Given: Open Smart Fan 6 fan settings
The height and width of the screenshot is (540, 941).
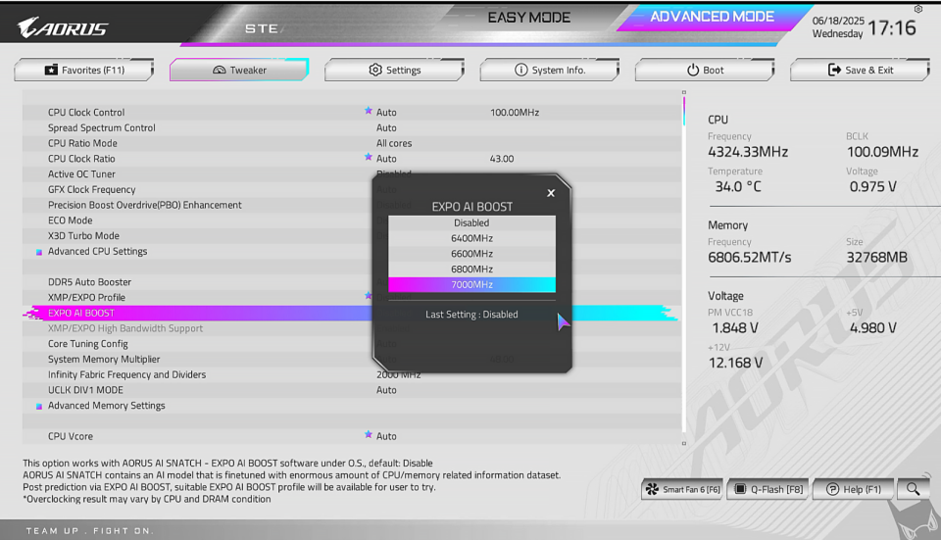Looking at the screenshot, I should [x=682, y=489].
